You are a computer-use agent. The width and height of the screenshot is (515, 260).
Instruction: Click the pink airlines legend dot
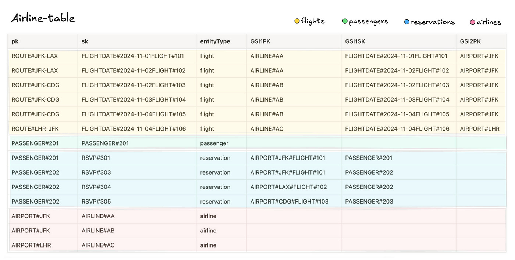click(472, 22)
